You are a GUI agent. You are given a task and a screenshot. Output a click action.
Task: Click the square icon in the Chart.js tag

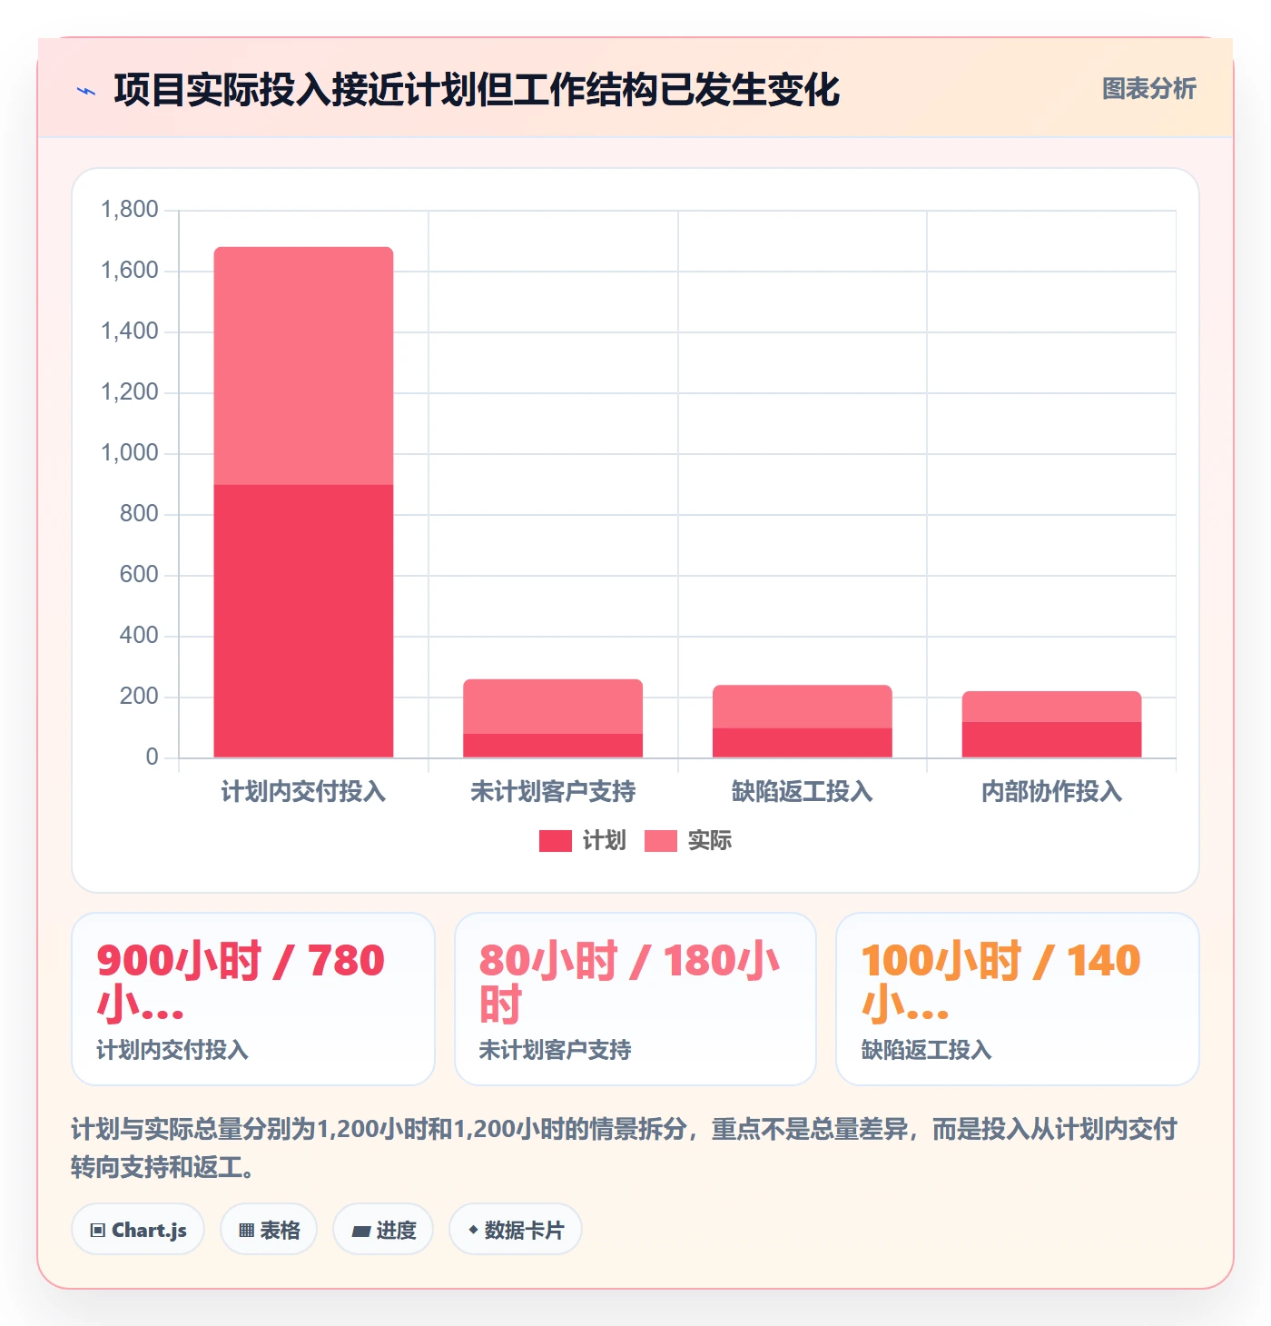[x=98, y=1231]
